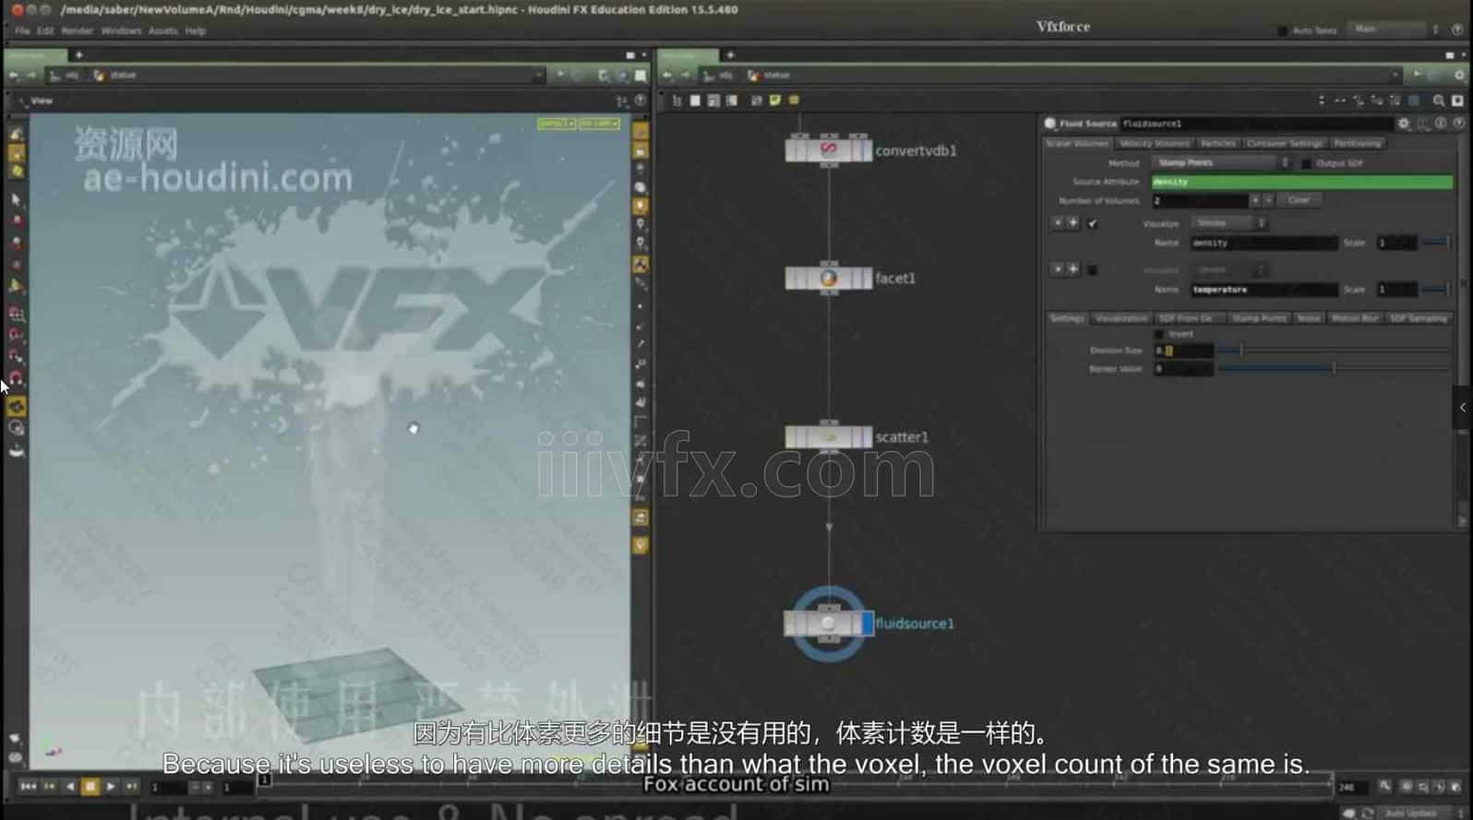This screenshot has height=820, width=1473.
Task: Open the Noise sub-tab
Action: pyautogui.click(x=1308, y=318)
